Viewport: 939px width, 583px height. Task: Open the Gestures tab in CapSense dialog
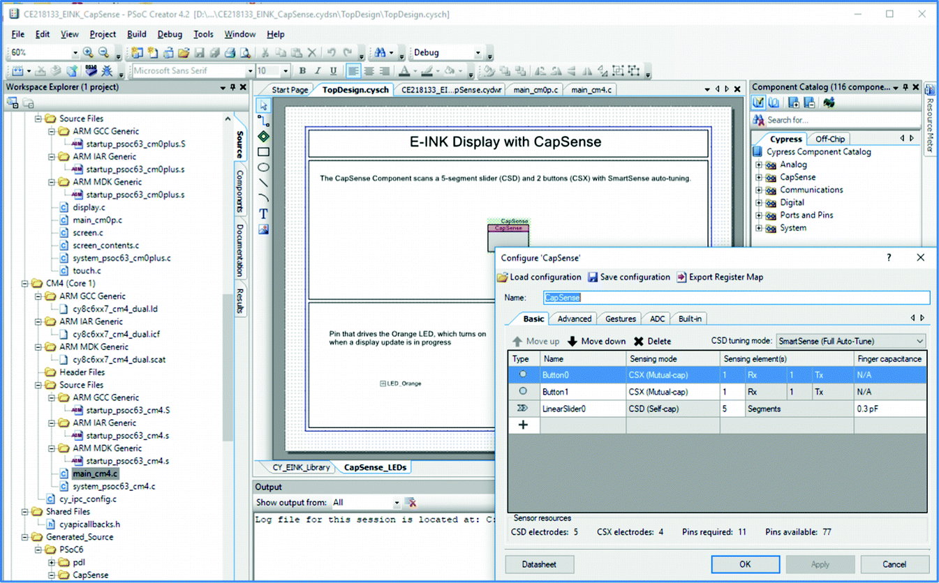(621, 319)
